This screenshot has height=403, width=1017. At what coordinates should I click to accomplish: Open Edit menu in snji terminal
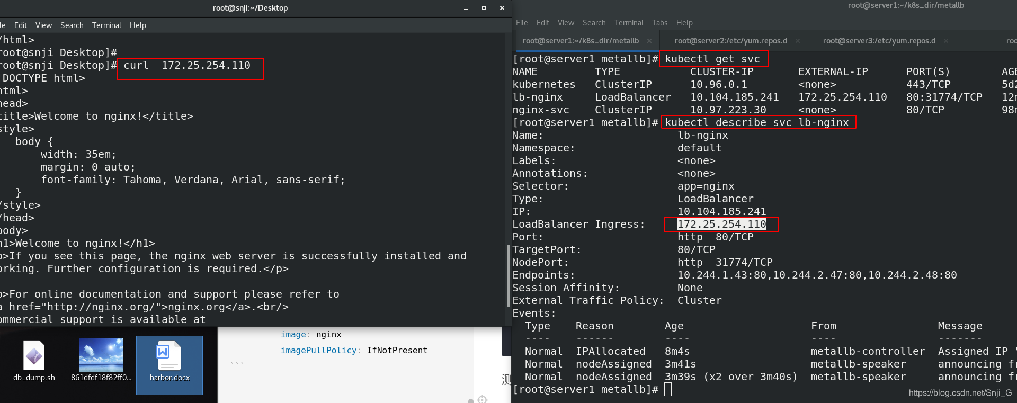[21, 25]
